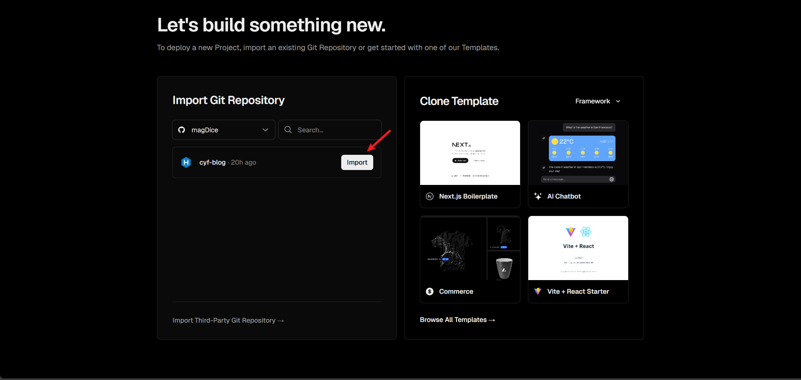Open Browse All Templates link
801x380 pixels.
457,320
